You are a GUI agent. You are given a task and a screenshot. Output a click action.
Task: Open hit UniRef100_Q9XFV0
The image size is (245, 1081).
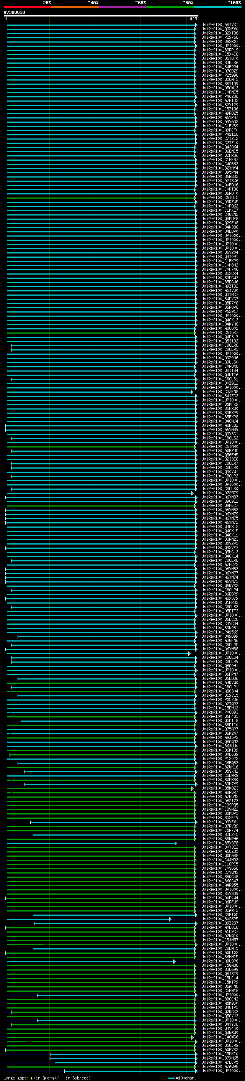(220, 29)
